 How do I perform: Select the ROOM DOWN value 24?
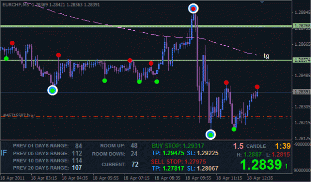pos(134,154)
